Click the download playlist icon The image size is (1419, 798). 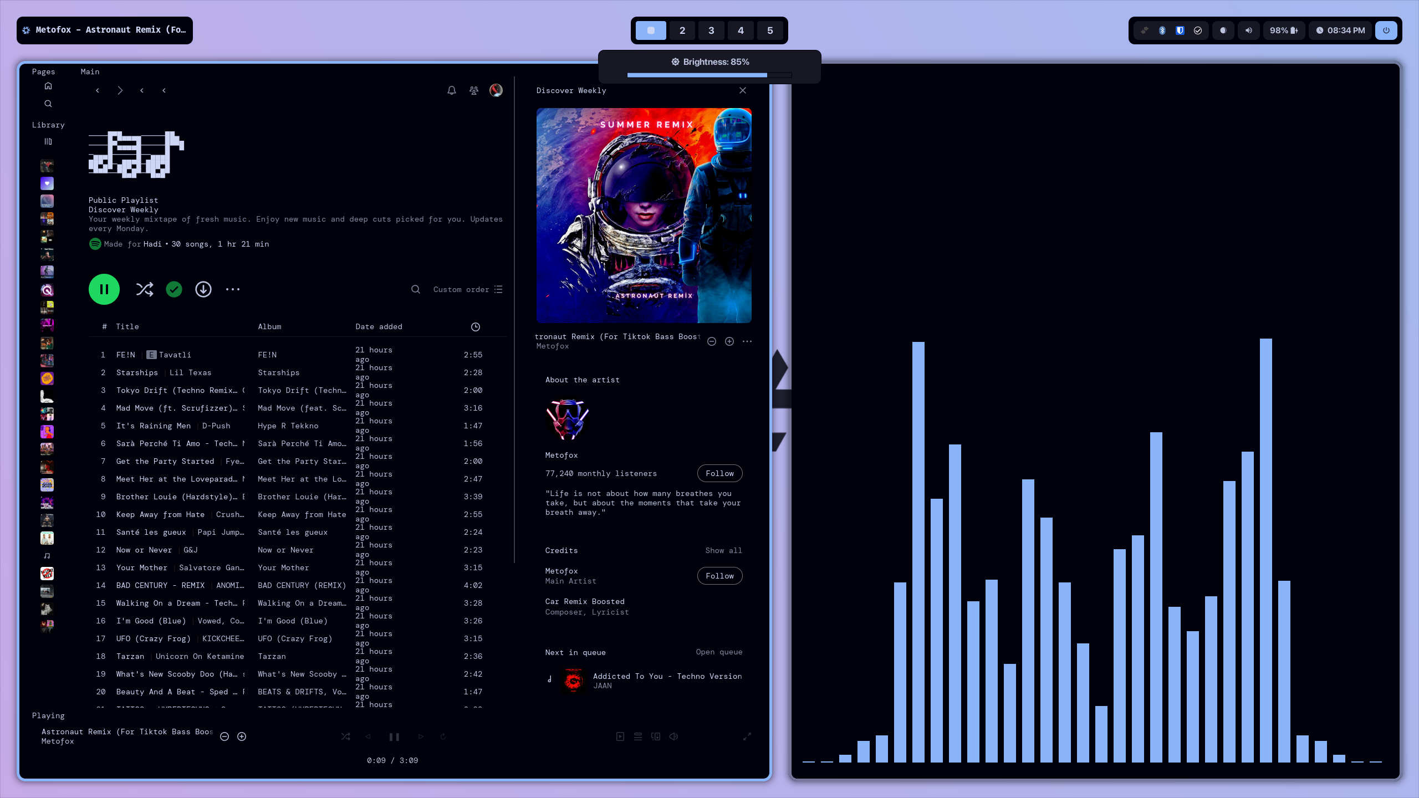coord(203,289)
